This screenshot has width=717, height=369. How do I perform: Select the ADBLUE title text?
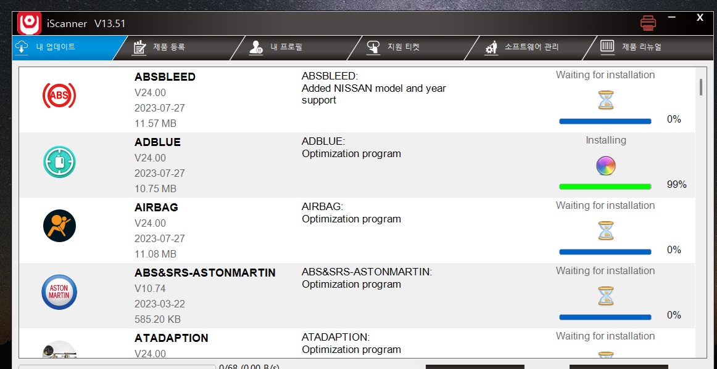click(x=158, y=142)
